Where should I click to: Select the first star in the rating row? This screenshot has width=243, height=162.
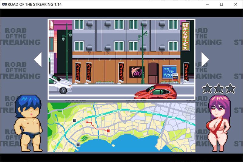(x=207, y=88)
